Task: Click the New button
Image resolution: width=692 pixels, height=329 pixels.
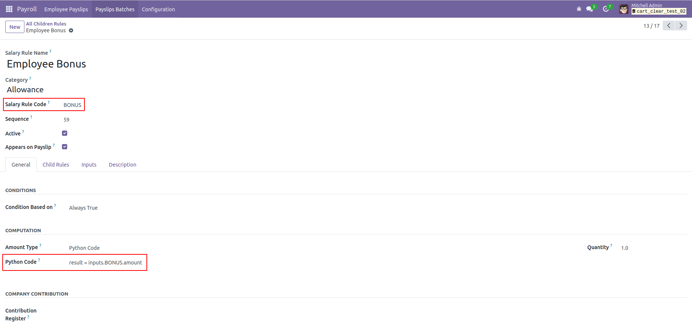Action: pos(15,27)
